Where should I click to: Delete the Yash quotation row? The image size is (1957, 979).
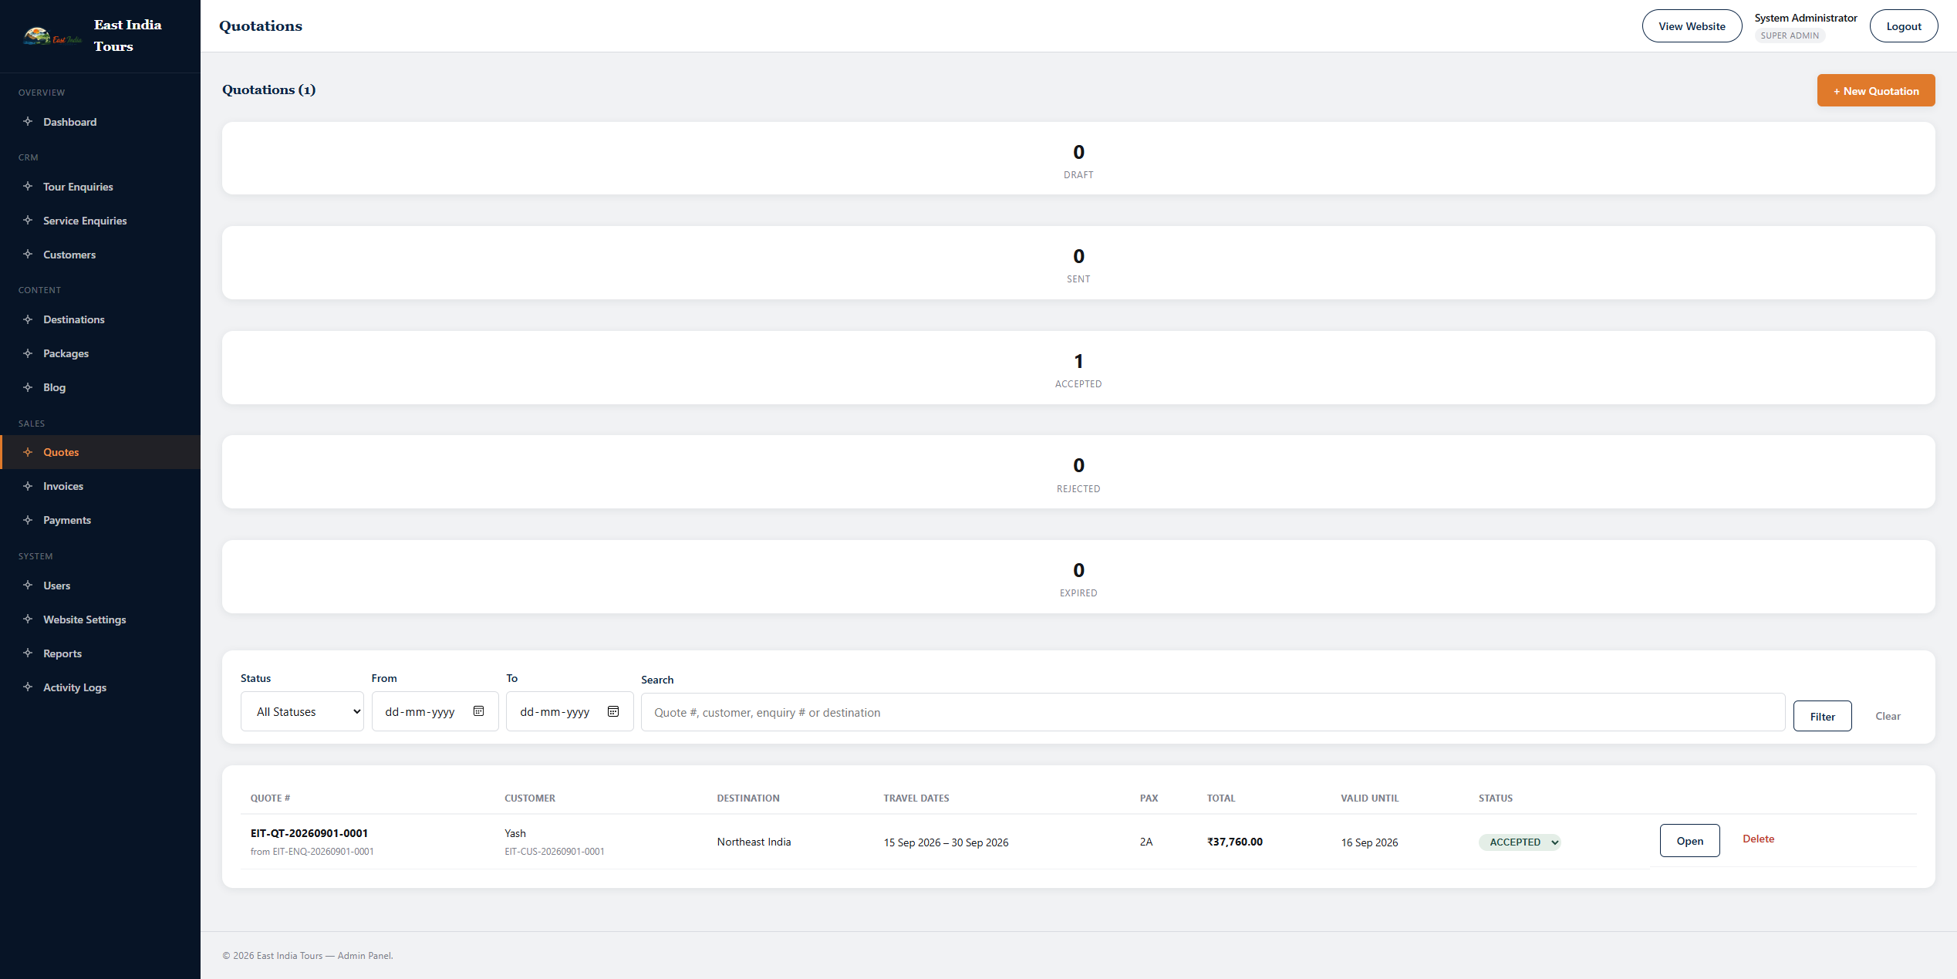pyautogui.click(x=1758, y=839)
